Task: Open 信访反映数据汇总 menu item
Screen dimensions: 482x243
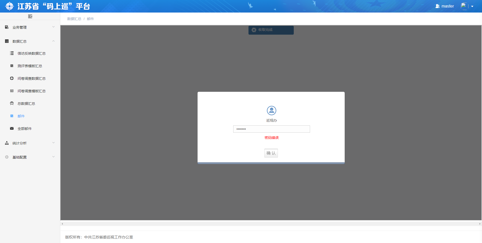Action: click(x=32, y=53)
